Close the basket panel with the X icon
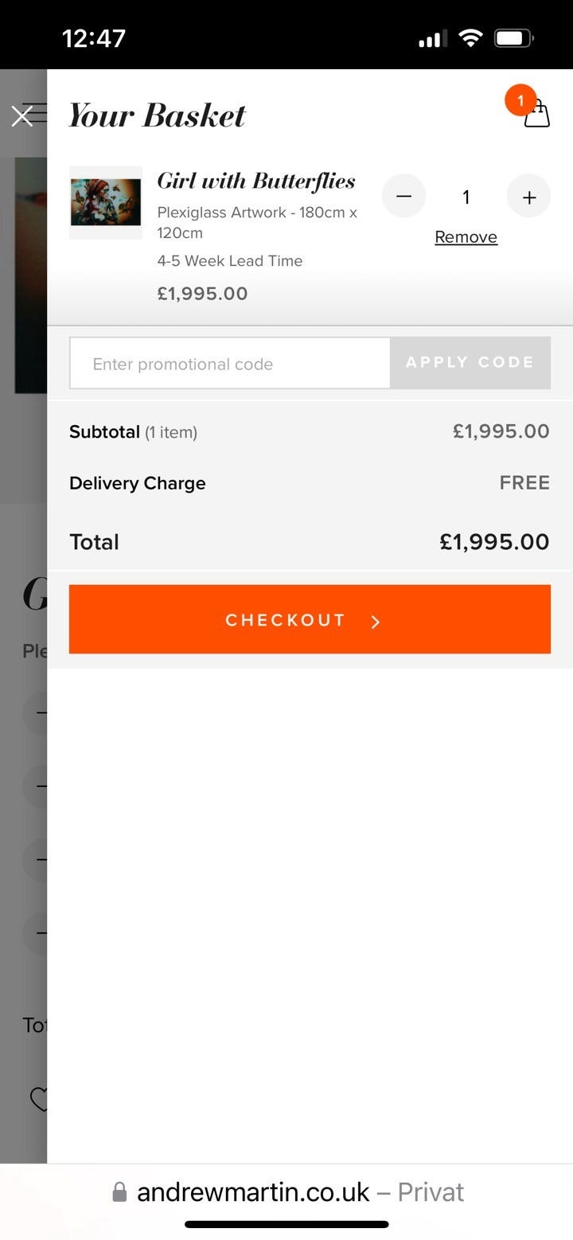 22,116
